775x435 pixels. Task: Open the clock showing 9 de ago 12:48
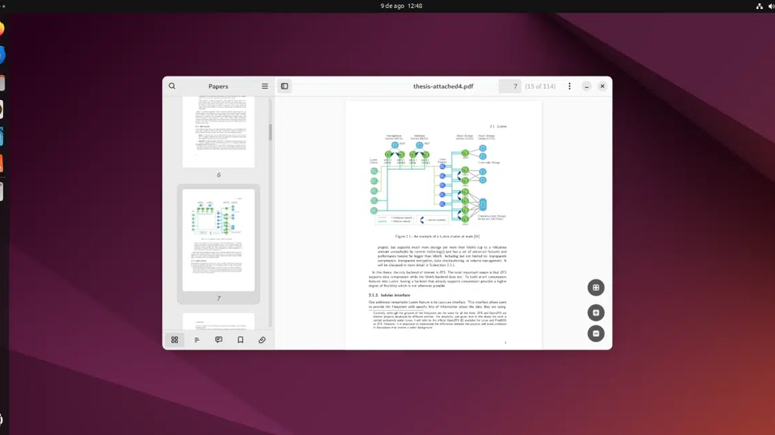pyautogui.click(x=401, y=6)
